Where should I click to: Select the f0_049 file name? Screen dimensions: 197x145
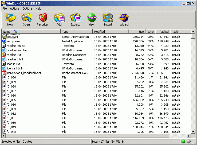[11, 127]
